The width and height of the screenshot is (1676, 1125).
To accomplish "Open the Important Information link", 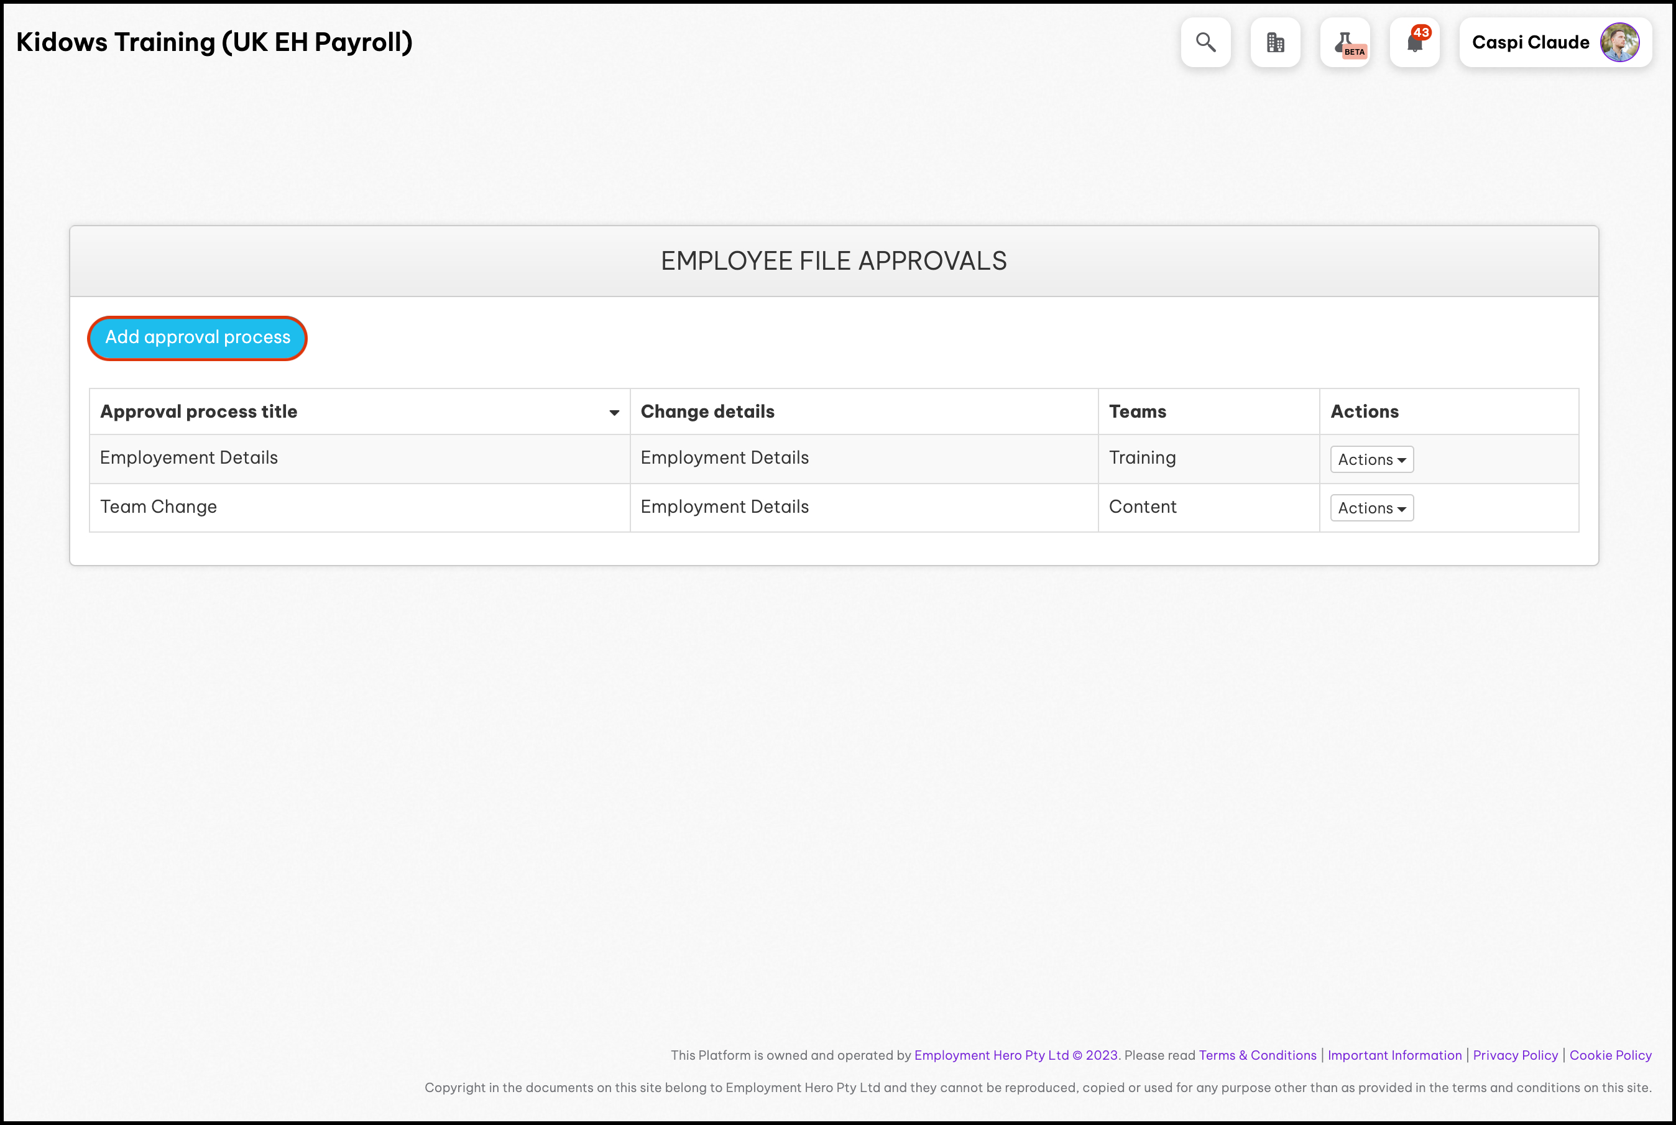I will click(x=1394, y=1055).
